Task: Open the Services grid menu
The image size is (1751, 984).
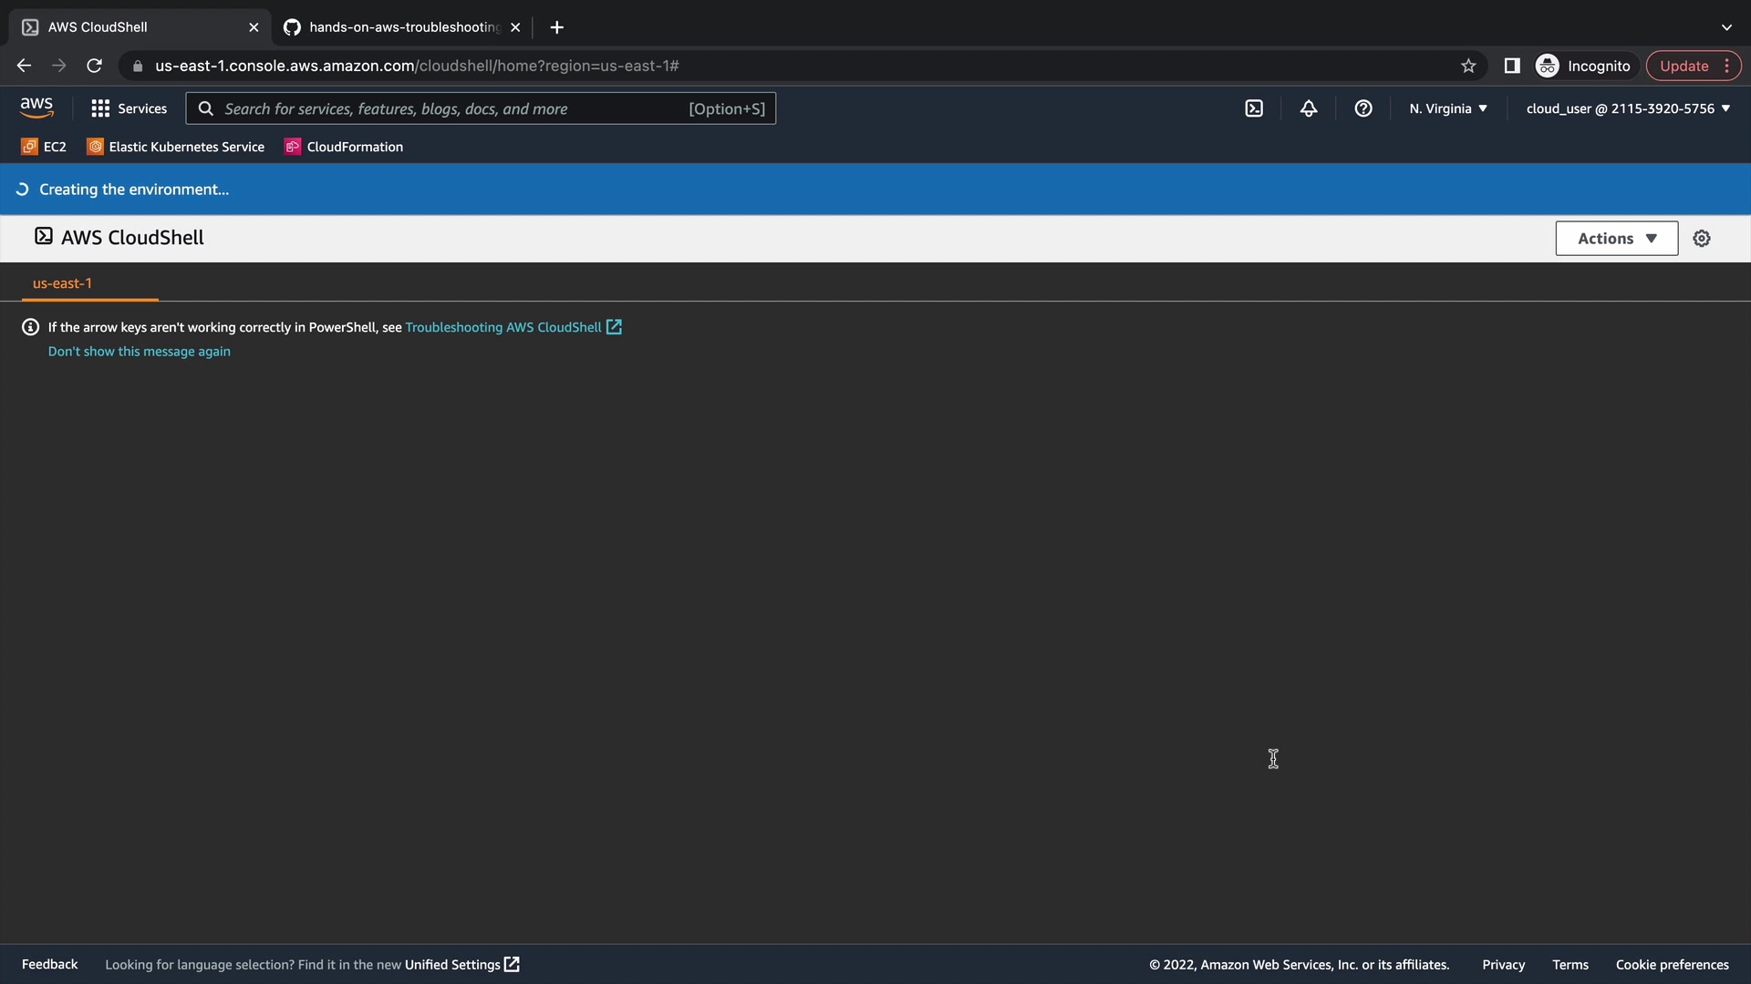Action: point(129,108)
